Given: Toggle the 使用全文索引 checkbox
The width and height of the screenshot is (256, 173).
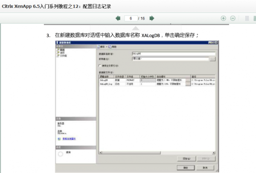Looking at the screenshot, I should (x=100, y=66).
